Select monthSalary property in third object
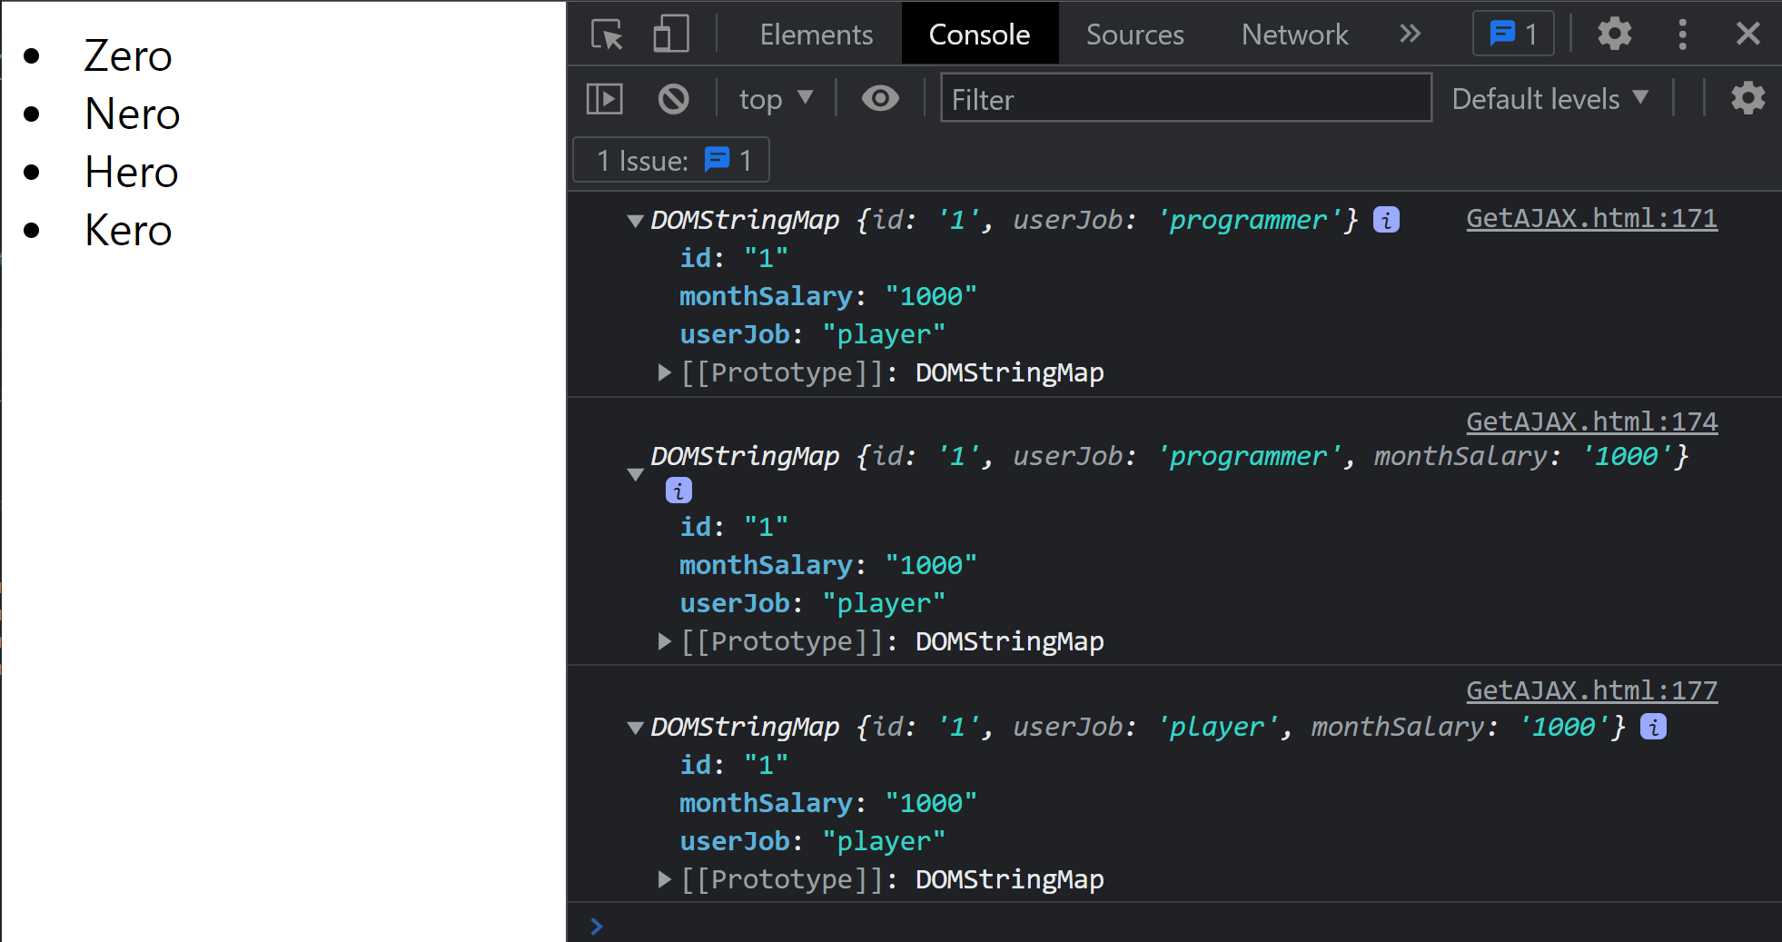The image size is (1782, 942). click(828, 803)
